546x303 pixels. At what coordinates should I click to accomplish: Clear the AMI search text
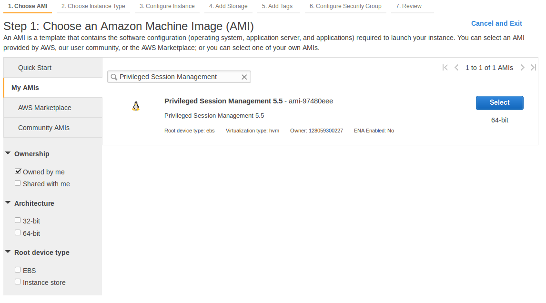click(x=244, y=77)
